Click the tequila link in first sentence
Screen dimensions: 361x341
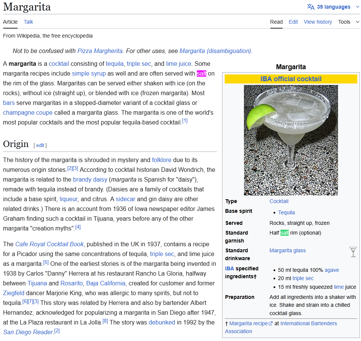click(x=115, y=64)
